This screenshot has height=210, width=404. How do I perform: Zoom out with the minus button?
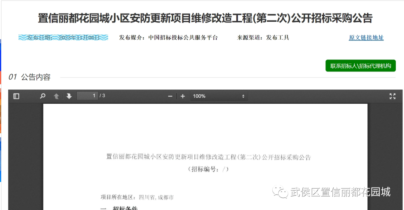click(x=170, y=96)
